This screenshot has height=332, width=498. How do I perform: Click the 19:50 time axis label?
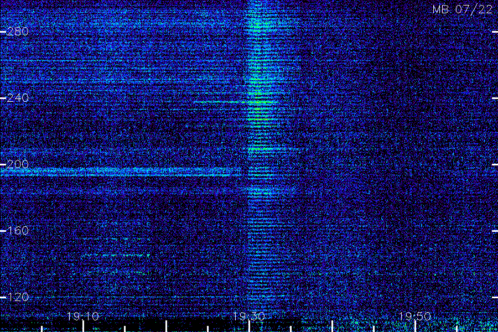(415, 317)
